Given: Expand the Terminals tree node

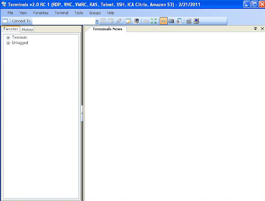Looking at the screenshot, I should (8, 38).
